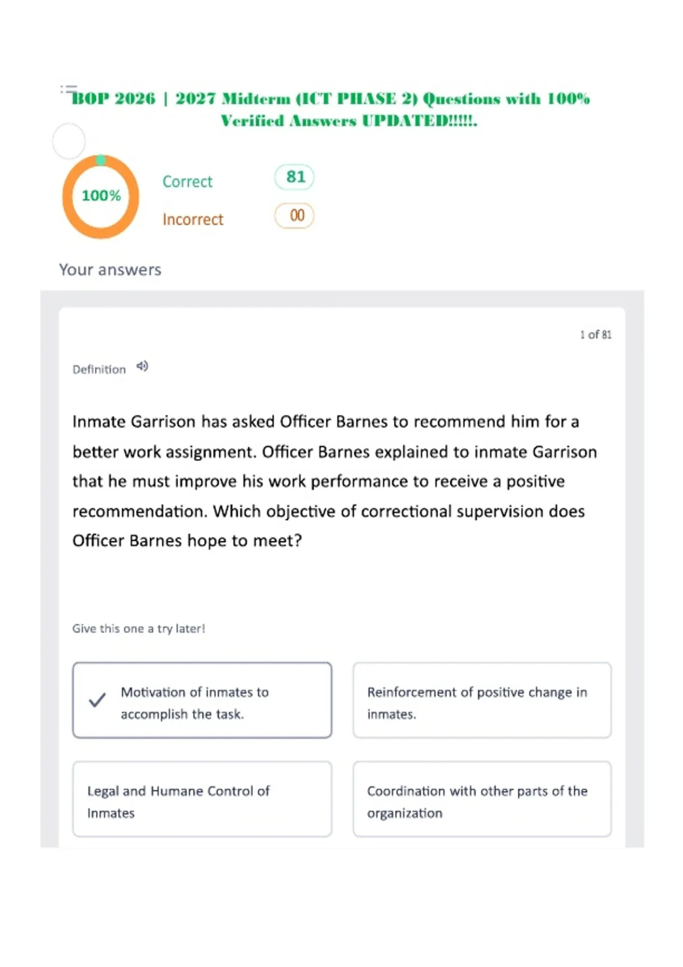Click the Correct label

tap(187, 181)
